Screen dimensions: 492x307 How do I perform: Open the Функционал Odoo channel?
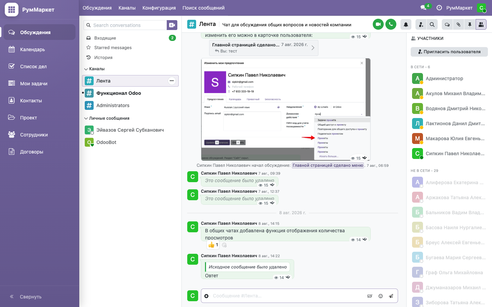point(131,93)
